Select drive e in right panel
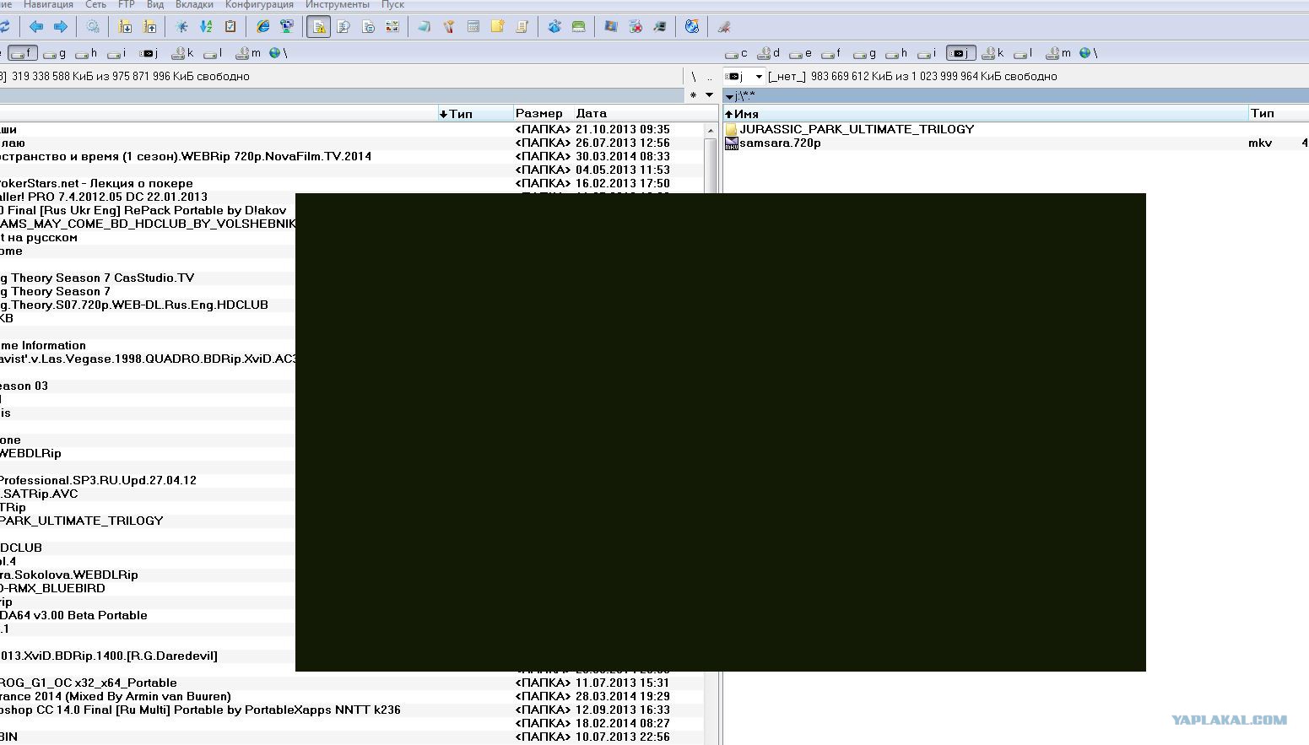 pos(800,53)
